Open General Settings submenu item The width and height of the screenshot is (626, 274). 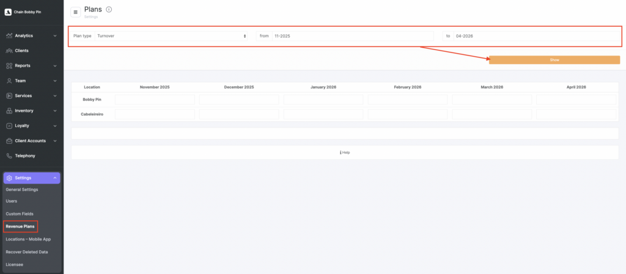(x=22, y=189)
